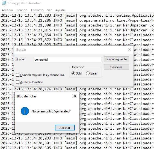
Task: Click the No se encontró "generated" message text
Action: pos(51,111)
